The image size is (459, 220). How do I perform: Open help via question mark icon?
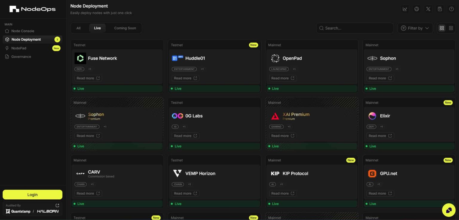(x=451, y=9)
